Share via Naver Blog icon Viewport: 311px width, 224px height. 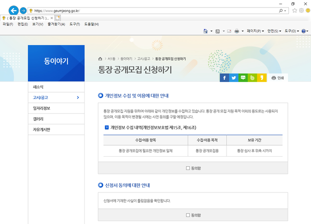click(x=243, y=78)
